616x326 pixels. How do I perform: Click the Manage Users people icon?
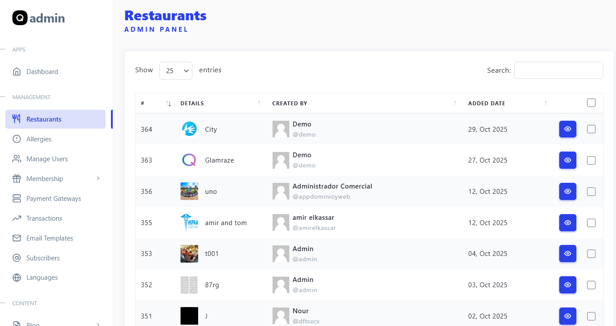tap(17, 159)
